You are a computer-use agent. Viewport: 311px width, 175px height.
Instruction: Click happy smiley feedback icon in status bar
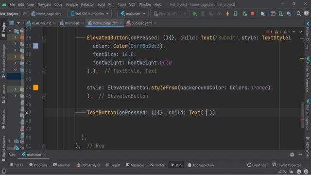pos(299,172)
